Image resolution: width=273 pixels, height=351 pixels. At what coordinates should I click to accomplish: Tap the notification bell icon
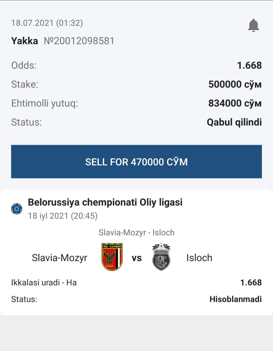pyautogui.click(x=253, y=26)
